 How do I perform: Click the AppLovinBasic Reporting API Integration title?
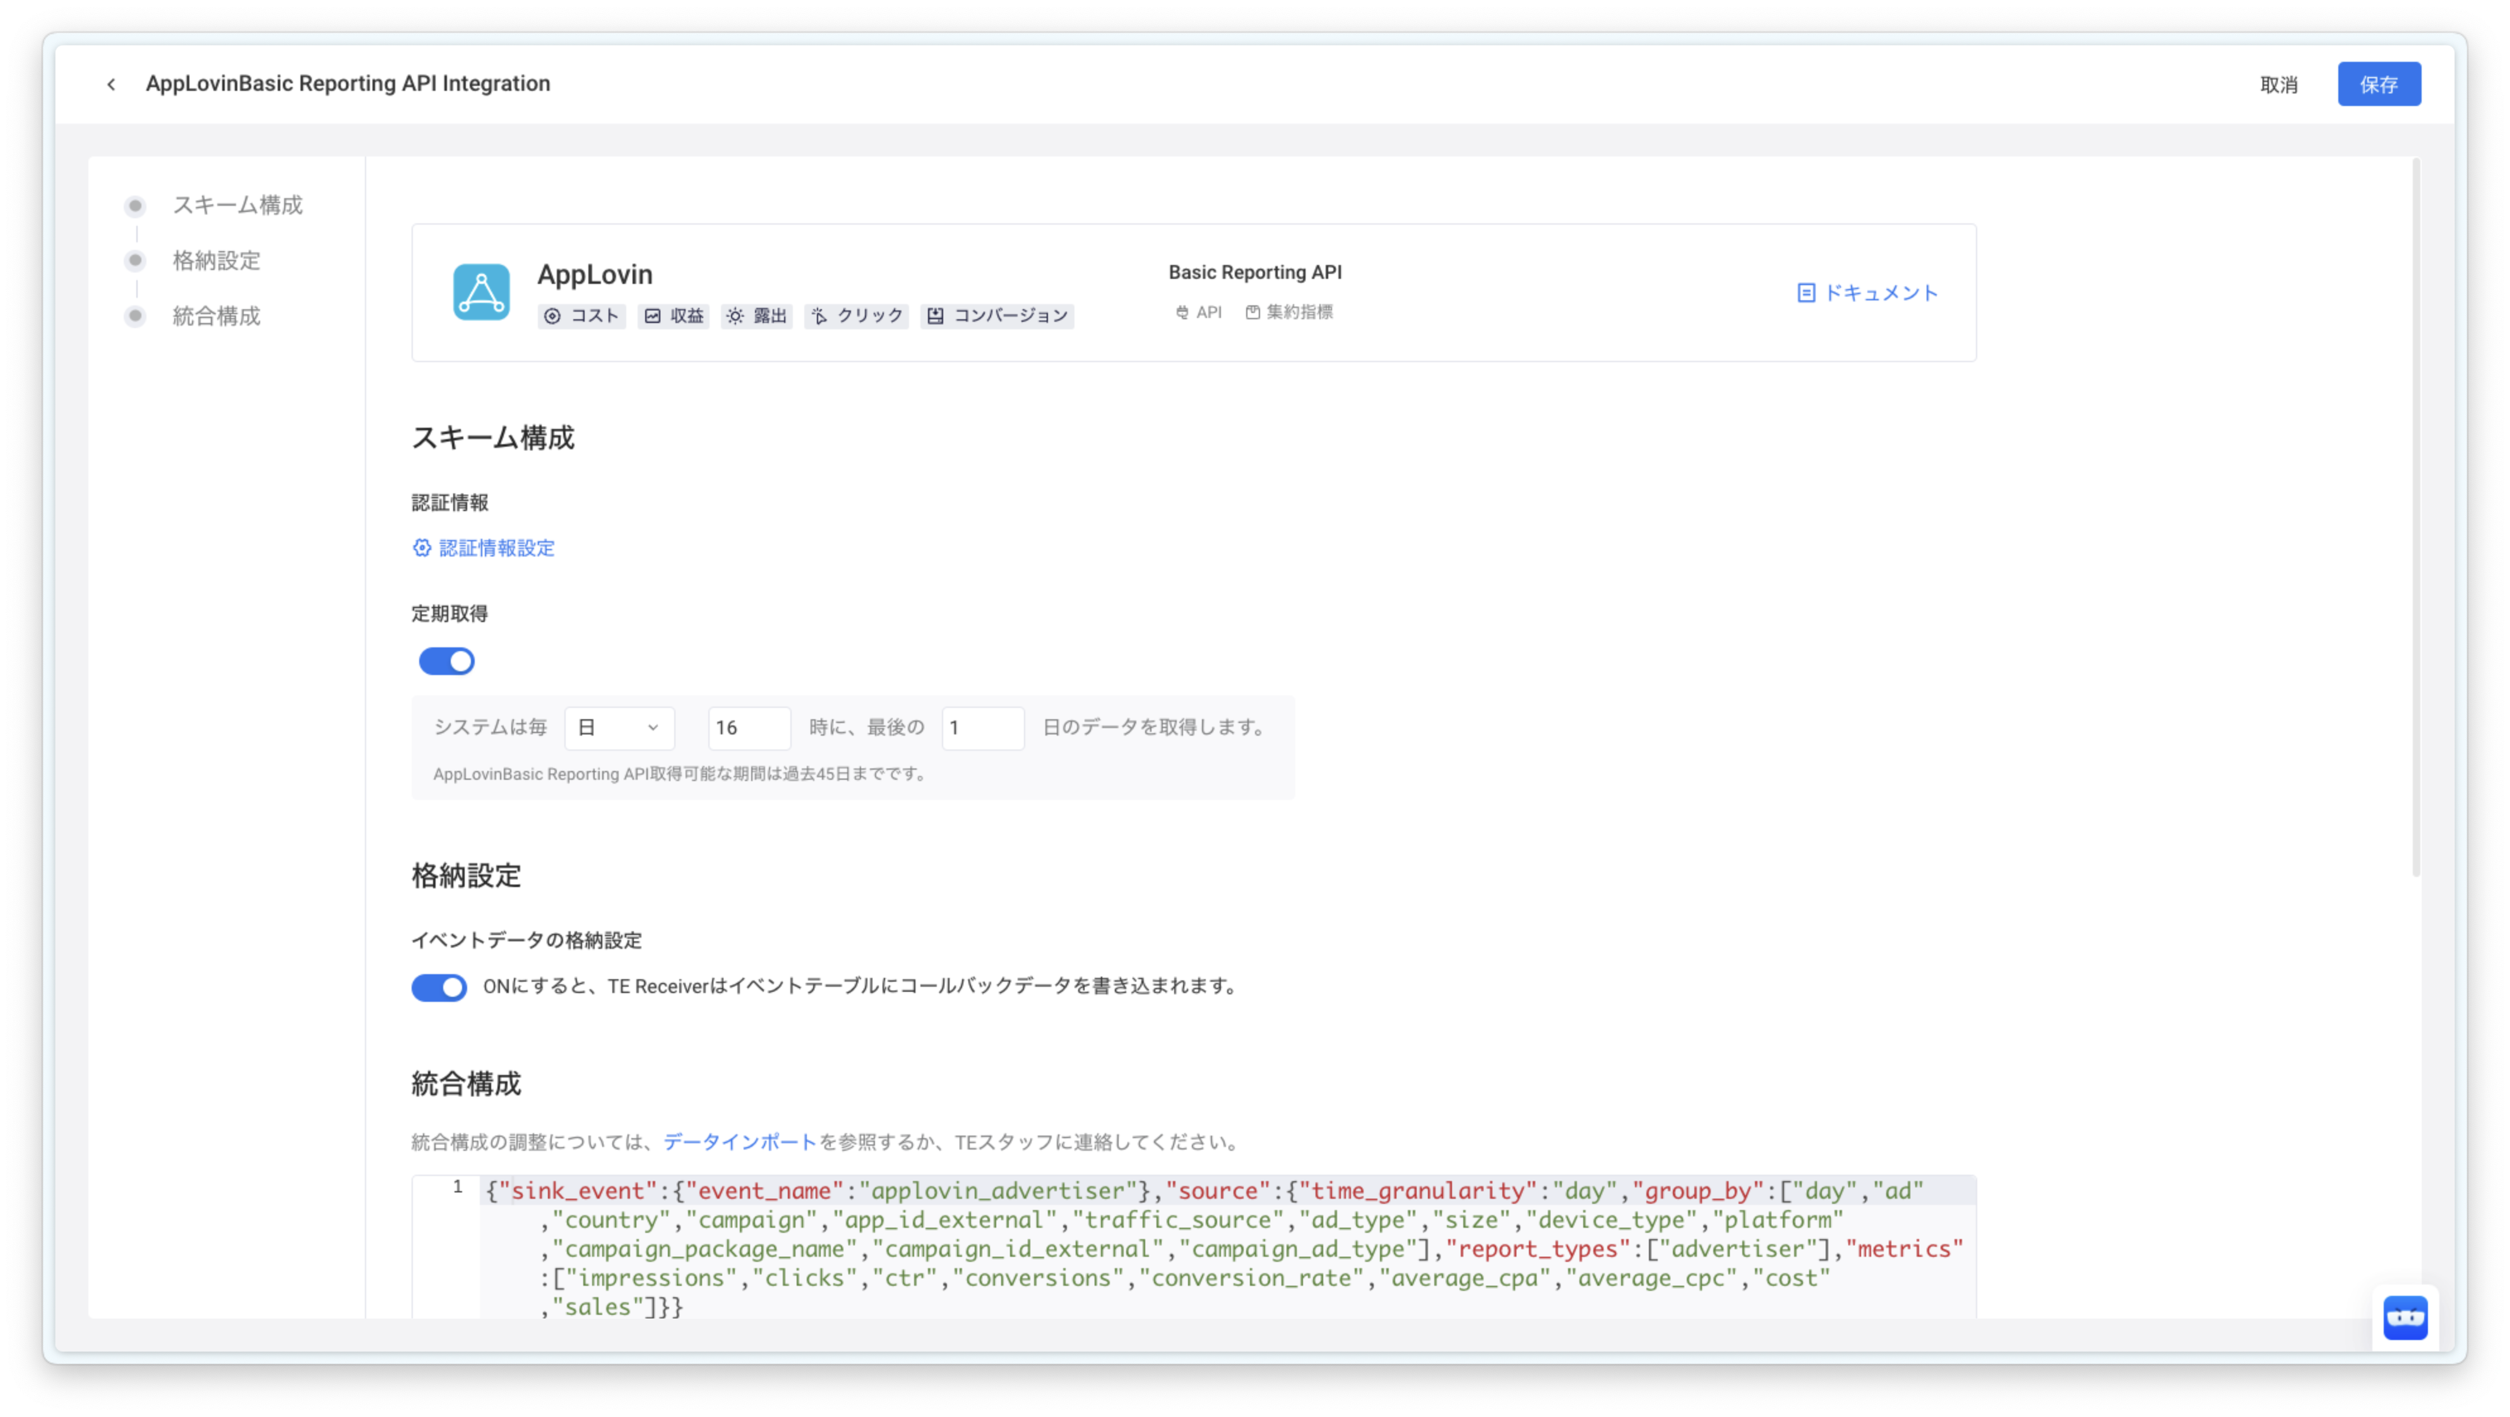tap(348, 84)
